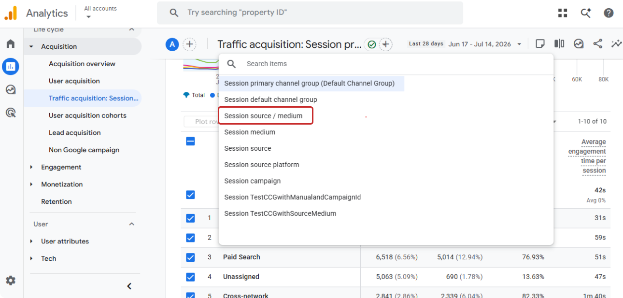
Task: Uncheck the Paid Search row checkbox
Action: click(190, 257)
